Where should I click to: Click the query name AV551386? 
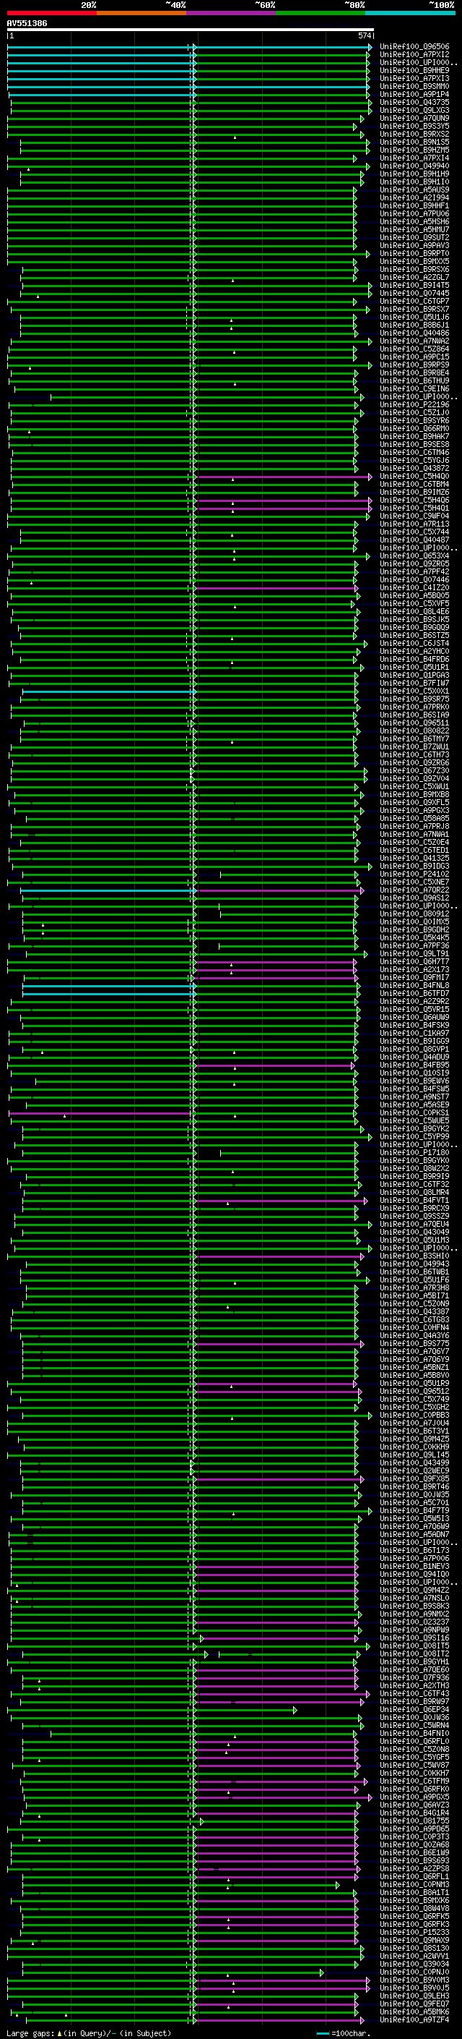(27, 23)
